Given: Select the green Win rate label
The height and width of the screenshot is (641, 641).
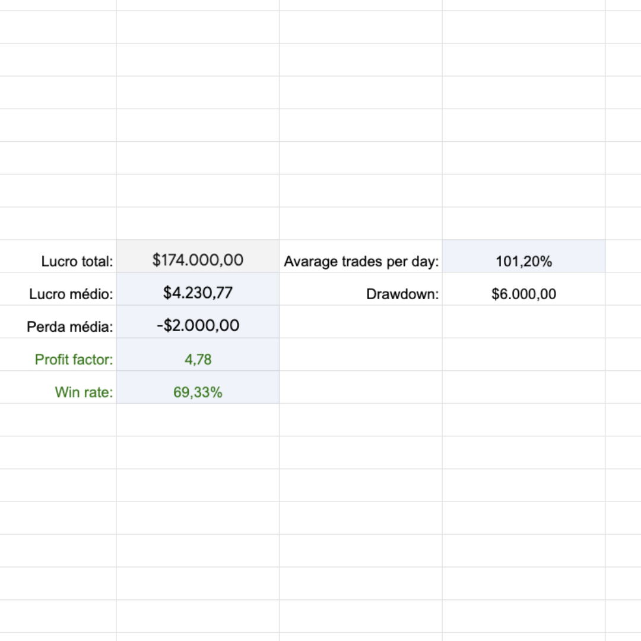Looking at the screenshot, I should click(x=84, y=392).
